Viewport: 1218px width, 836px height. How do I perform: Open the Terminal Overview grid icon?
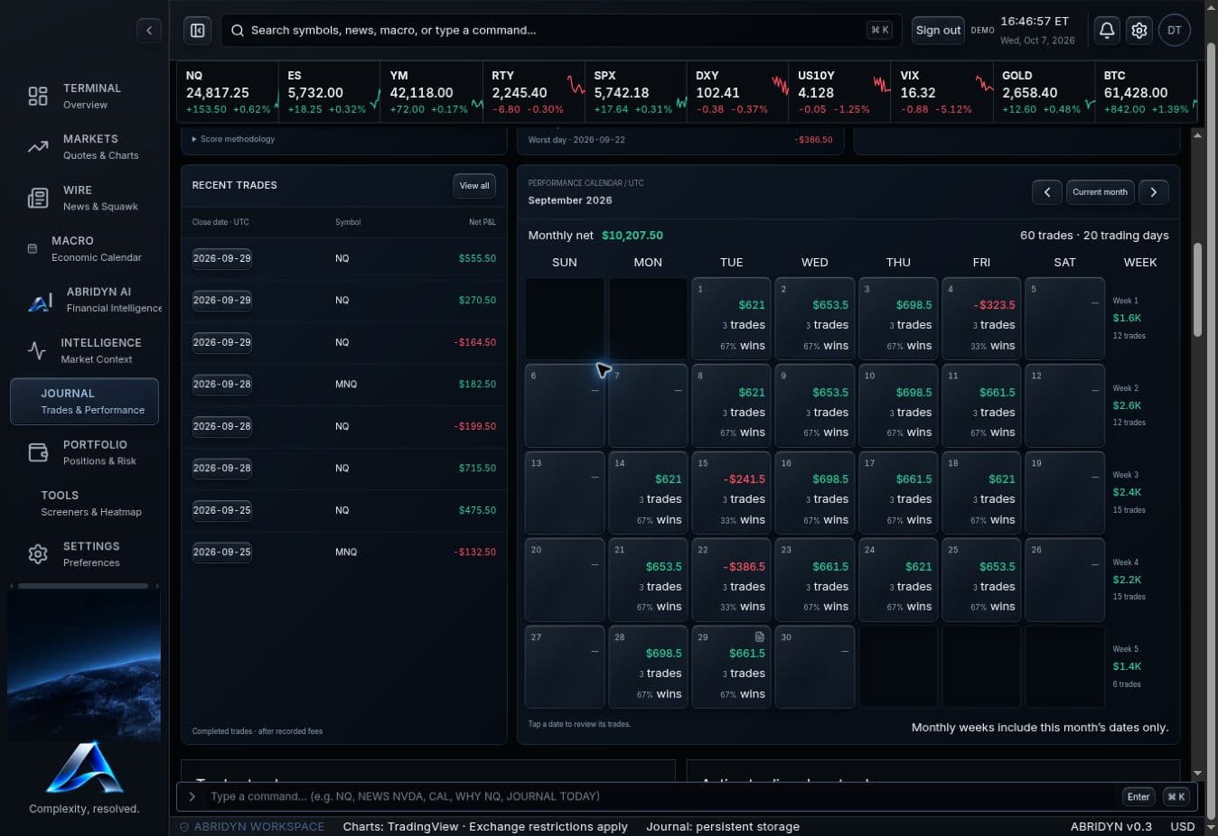pos(38,96)
